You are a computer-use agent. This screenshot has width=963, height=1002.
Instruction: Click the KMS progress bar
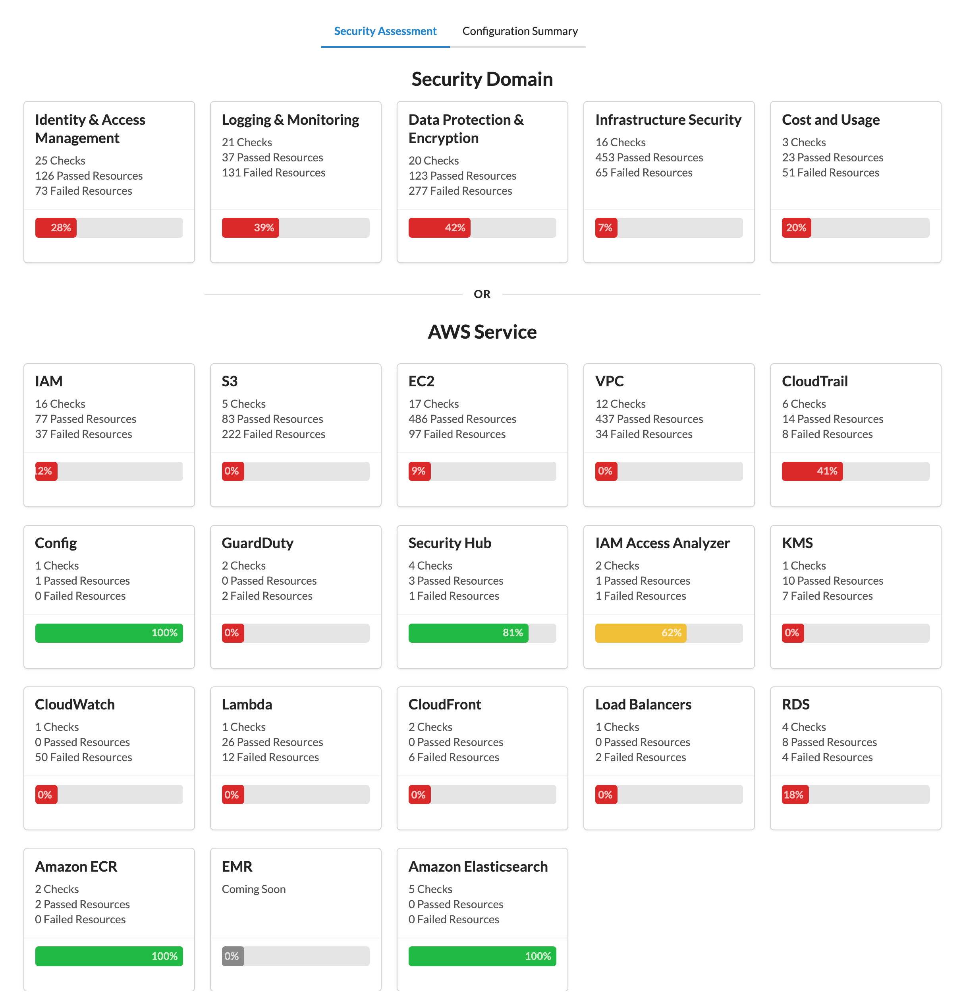click(x=855, y=633)
